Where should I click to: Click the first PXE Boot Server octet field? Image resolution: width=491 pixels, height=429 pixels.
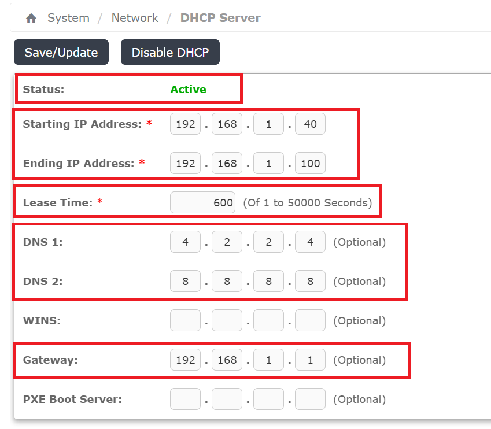pyautogui.click(x=185, y=399)
